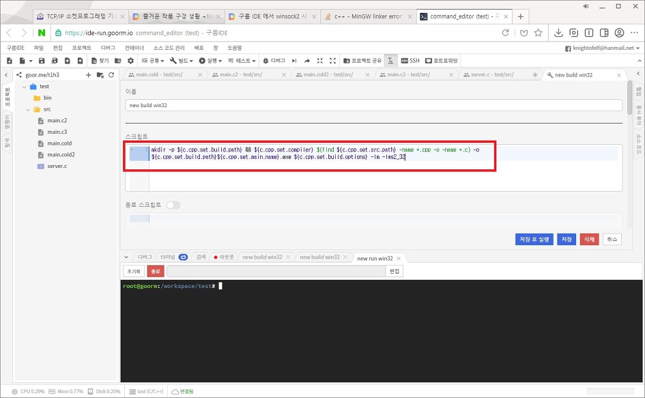Click the save all files icon
This screenshot has width=645, height=398.
point(55,61)
